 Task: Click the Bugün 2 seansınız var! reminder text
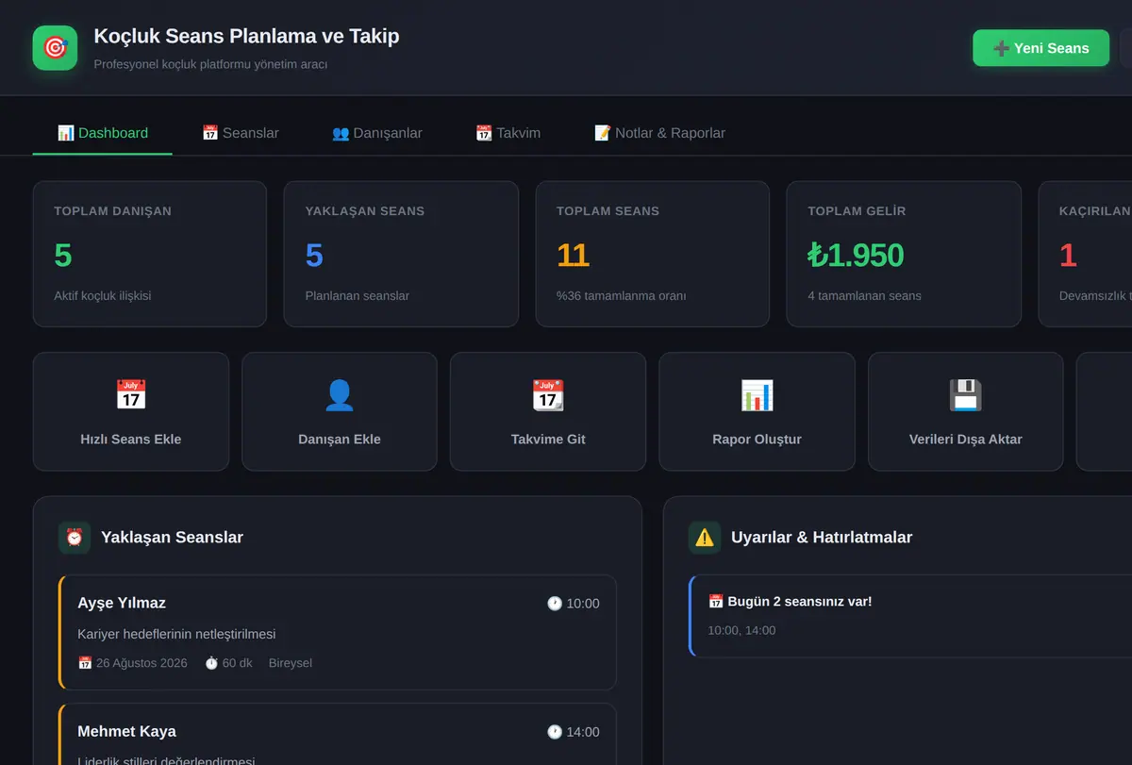pos(800,601)
